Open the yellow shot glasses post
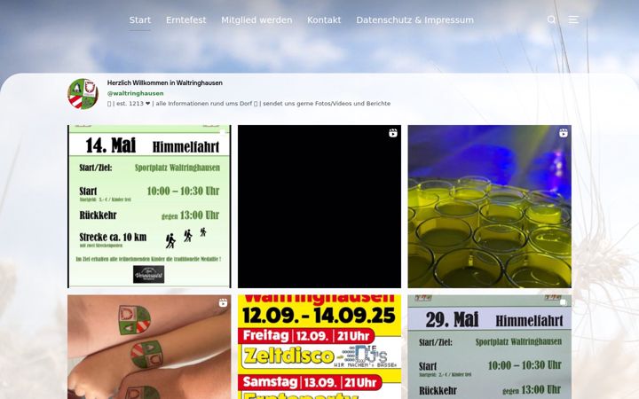639x399 pixels. pyautogui.click(x=489, y=207)
